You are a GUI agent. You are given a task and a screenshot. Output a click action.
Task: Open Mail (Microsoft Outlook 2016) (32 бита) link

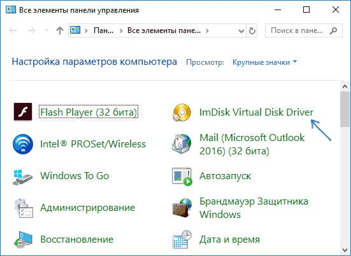[252, 144]
